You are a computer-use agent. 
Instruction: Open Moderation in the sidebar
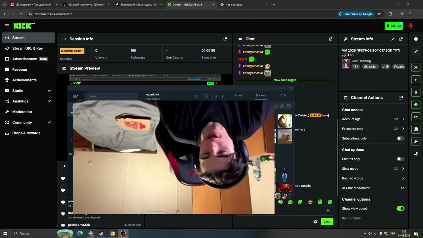tap(28, 112)
